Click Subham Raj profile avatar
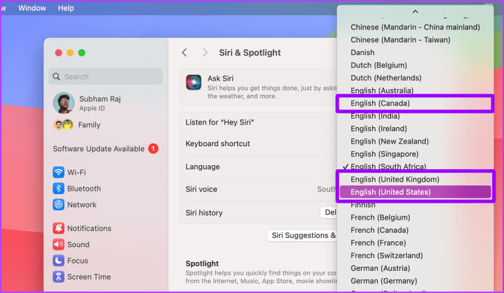This screenshot has height=293, width=504. click(x=64, y=103)
